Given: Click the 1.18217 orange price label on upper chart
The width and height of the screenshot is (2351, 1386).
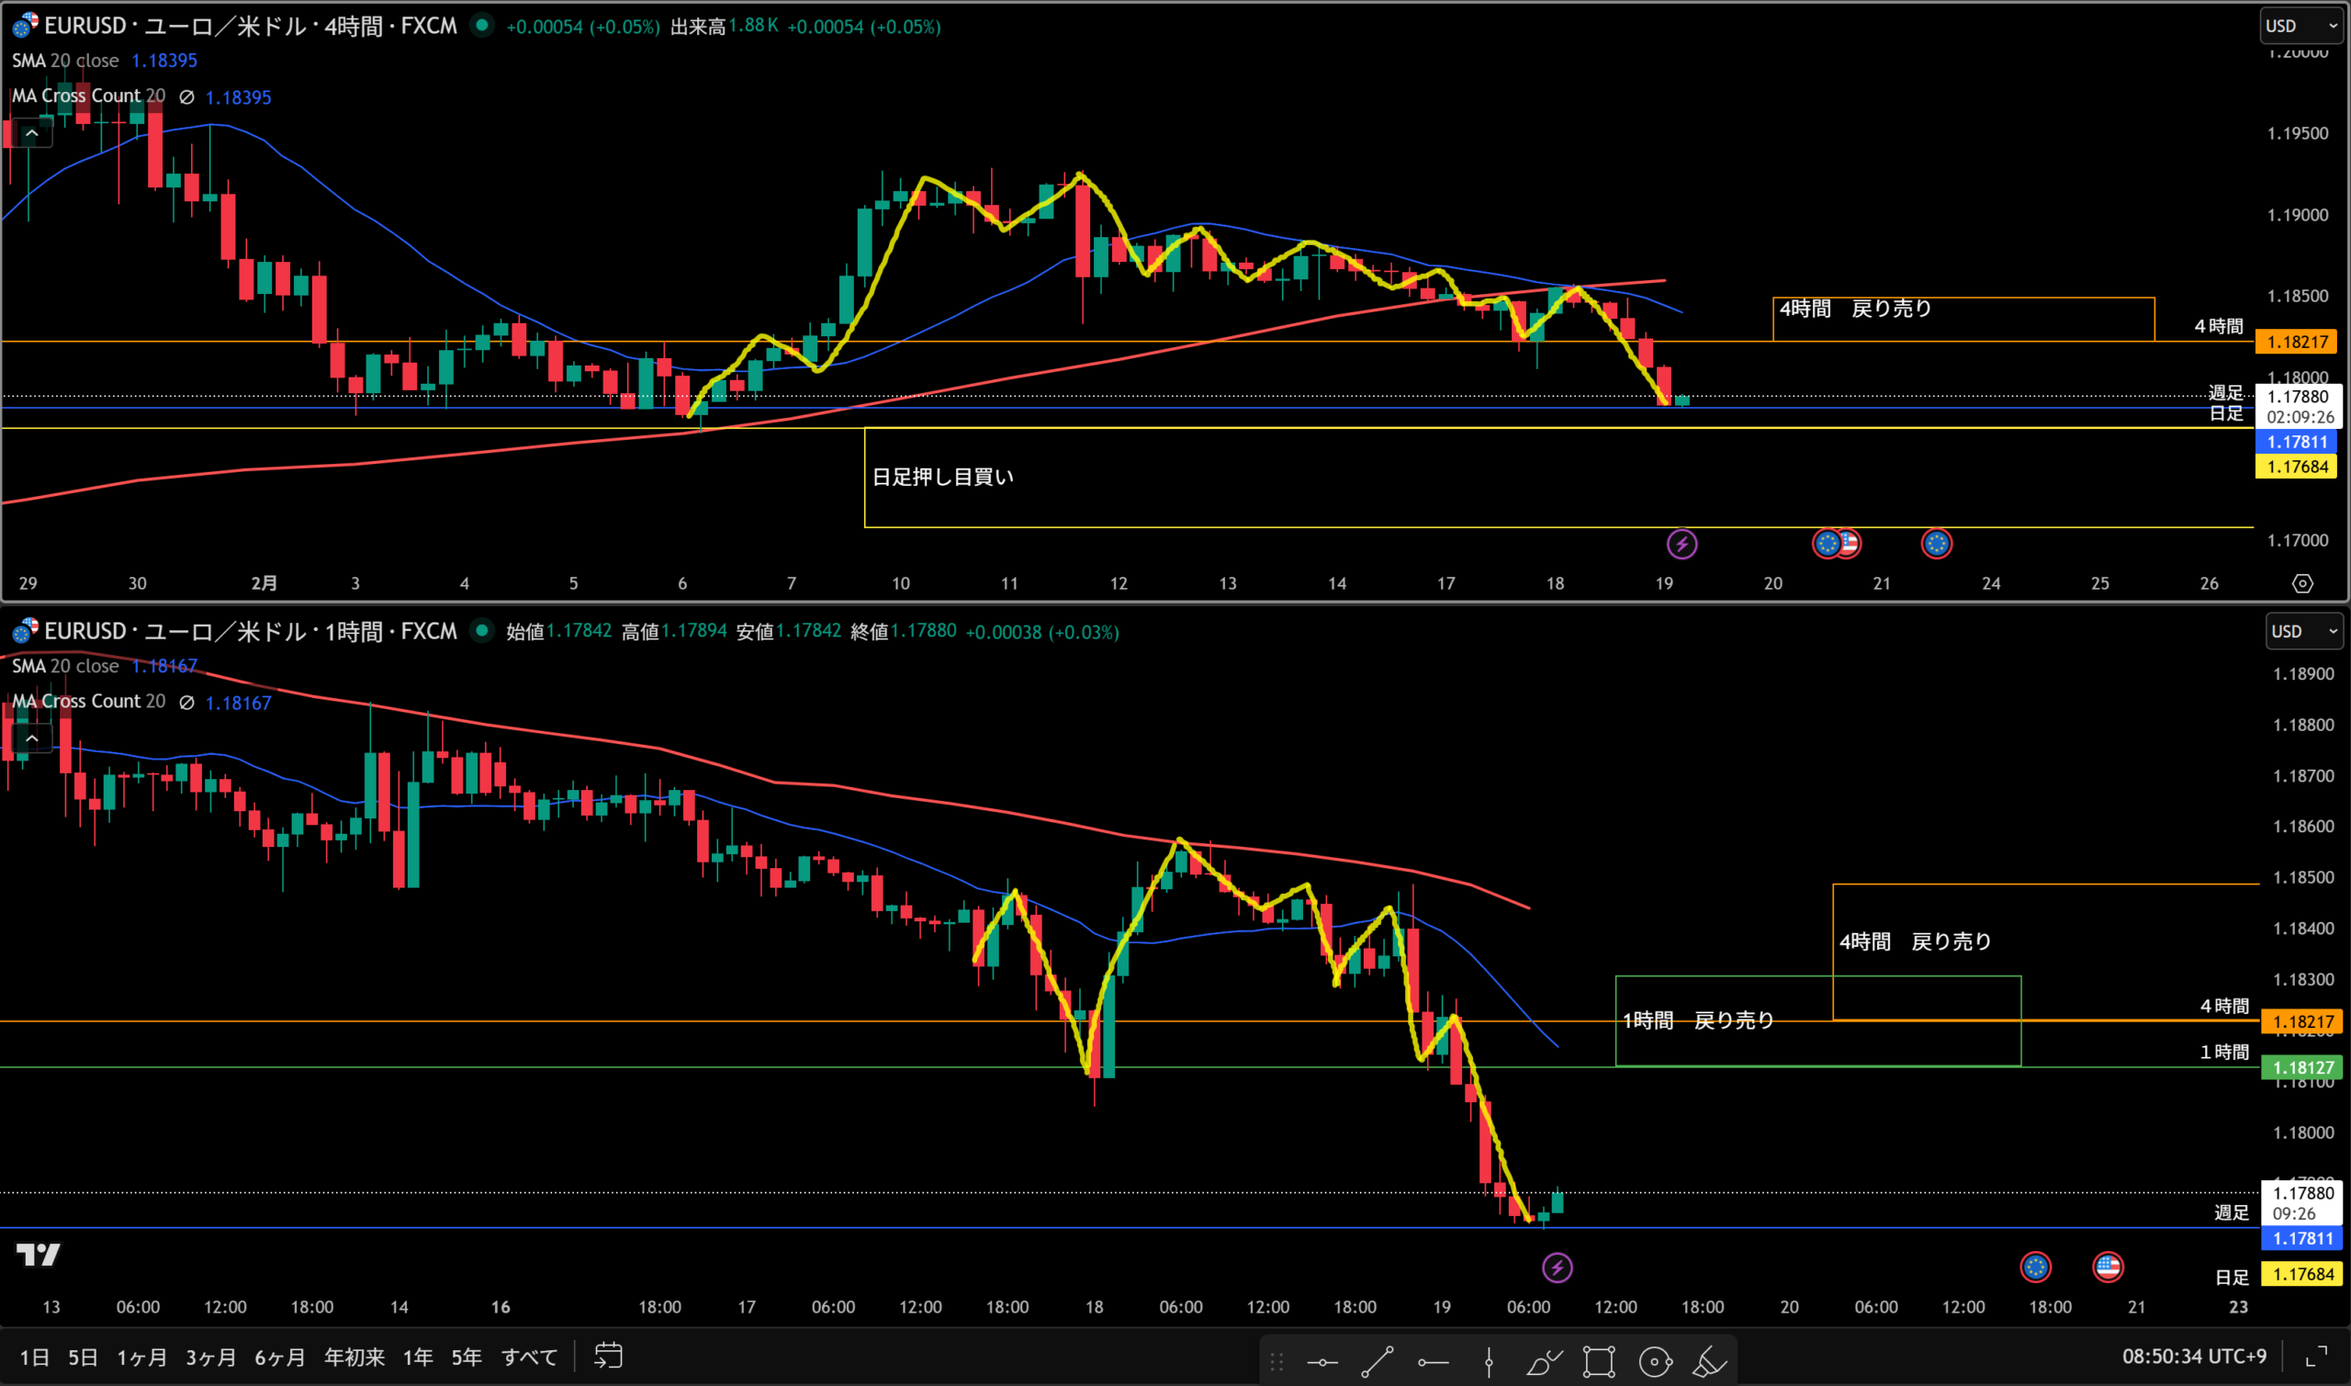Looking at the screenshot, I should 2296,342.
